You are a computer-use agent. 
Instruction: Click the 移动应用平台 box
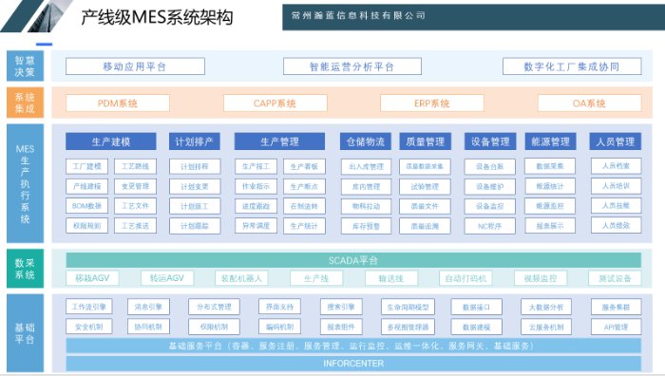(135, 66)
